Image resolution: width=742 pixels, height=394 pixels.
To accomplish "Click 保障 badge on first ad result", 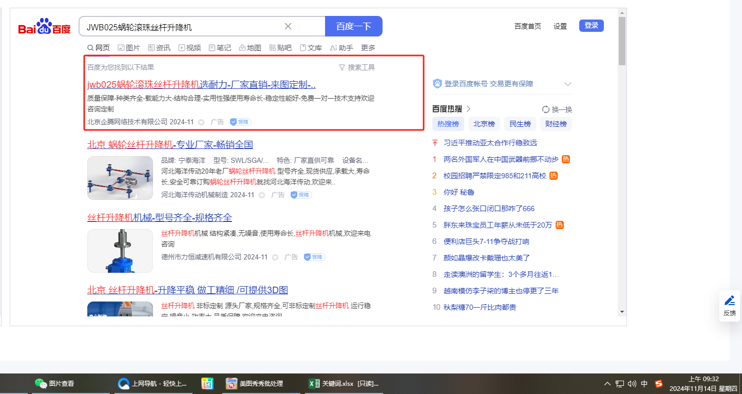I will (x=240, y=122).
